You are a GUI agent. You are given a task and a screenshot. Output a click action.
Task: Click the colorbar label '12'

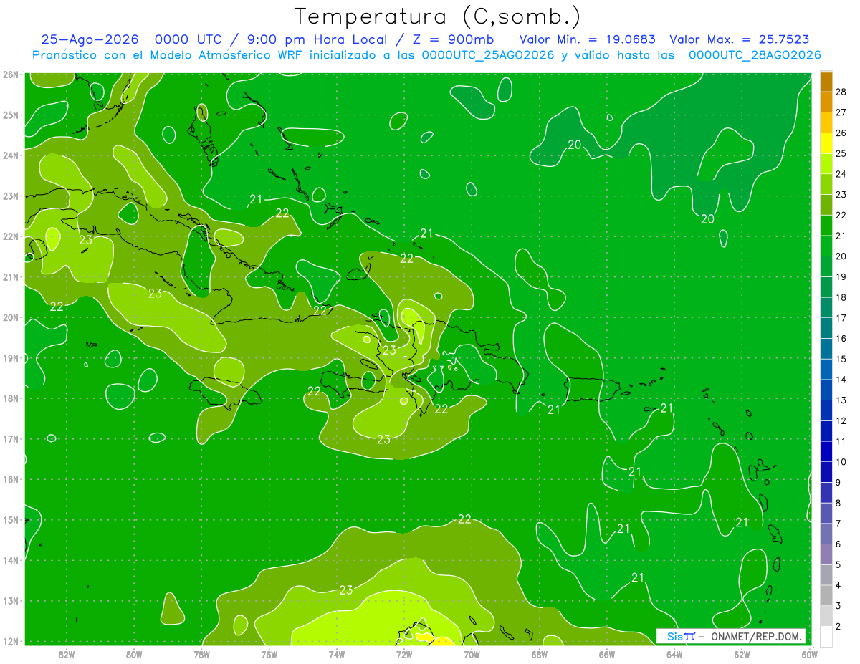(x=841, y=421)
